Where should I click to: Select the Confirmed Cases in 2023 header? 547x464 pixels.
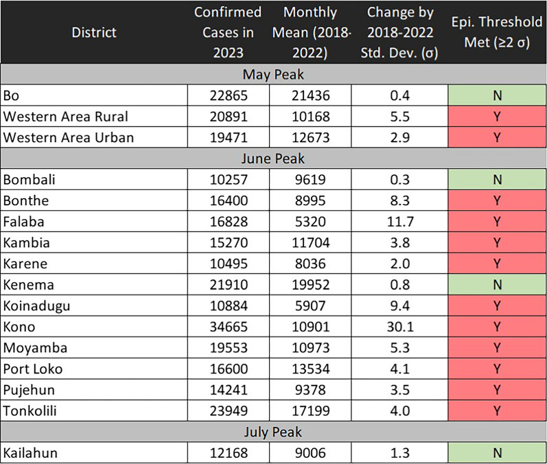coord(228,32)
